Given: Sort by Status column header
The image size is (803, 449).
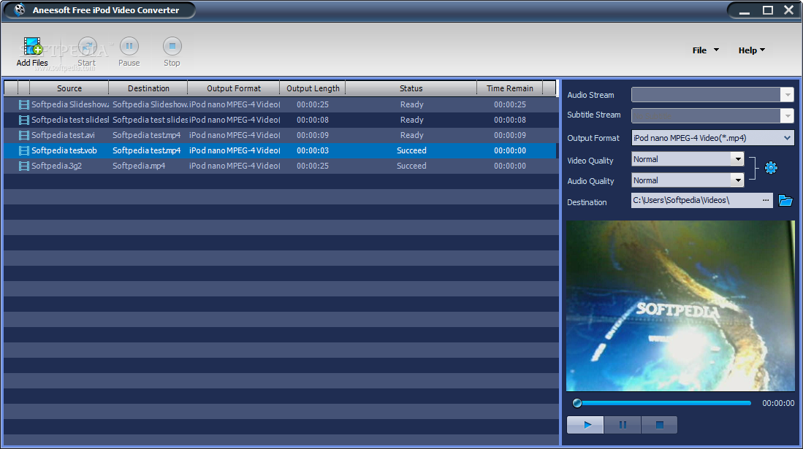Looking at the screenshot, I should coord(411,88).
